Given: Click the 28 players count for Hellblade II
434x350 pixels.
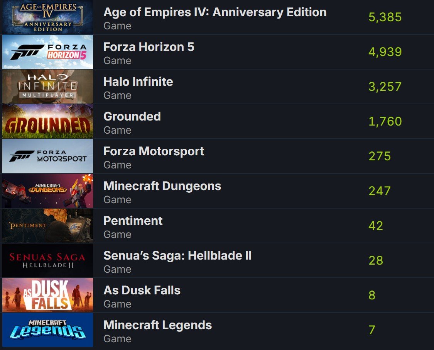Looking at the screenshot, I should 376,260.
